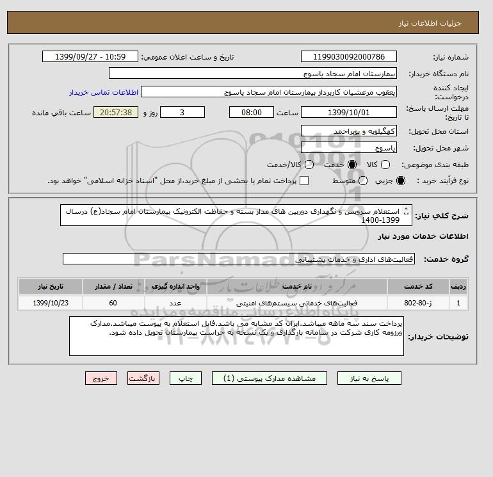
Task: Click ردیف column header
Action: point(458,286)
